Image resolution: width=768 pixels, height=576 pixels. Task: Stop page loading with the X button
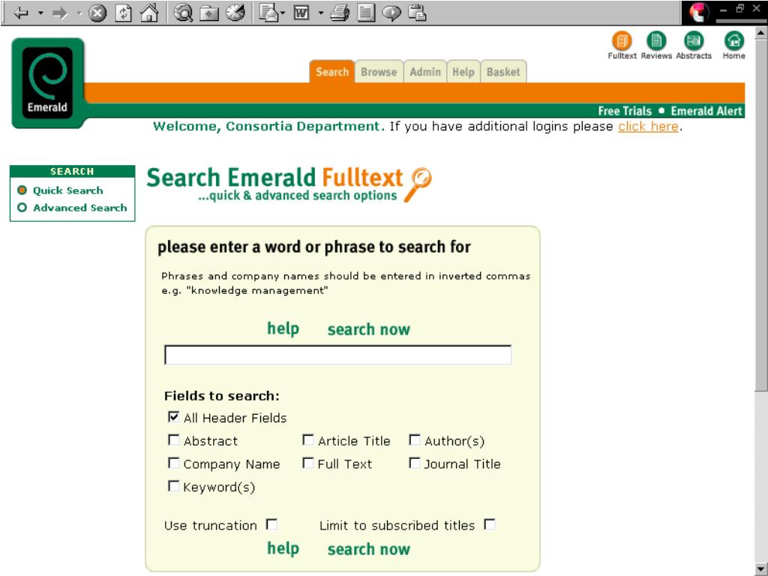pos(97,13)
